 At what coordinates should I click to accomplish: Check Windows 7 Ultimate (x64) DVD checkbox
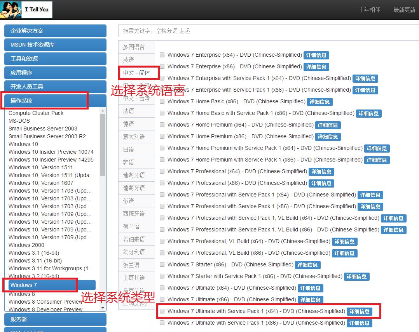click(x=162, y=288)
